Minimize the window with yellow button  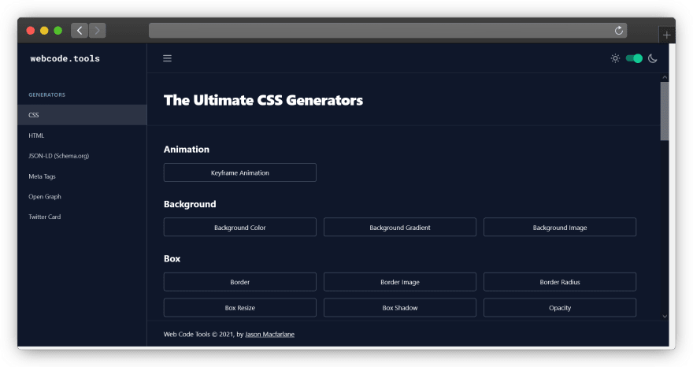[44, 31]
